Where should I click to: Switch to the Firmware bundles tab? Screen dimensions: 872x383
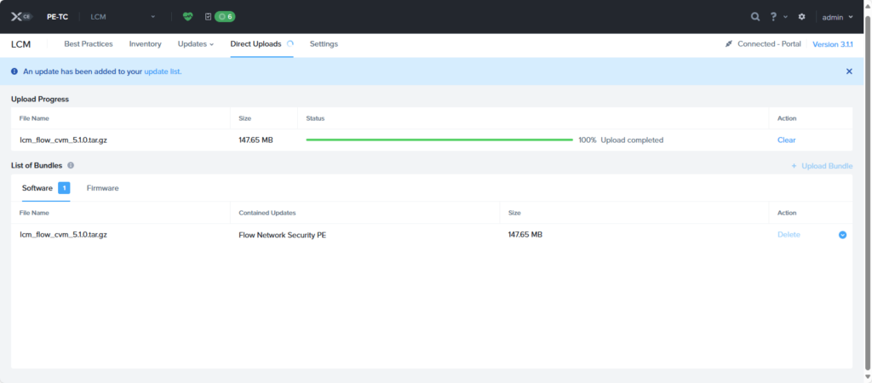point(103,188)
